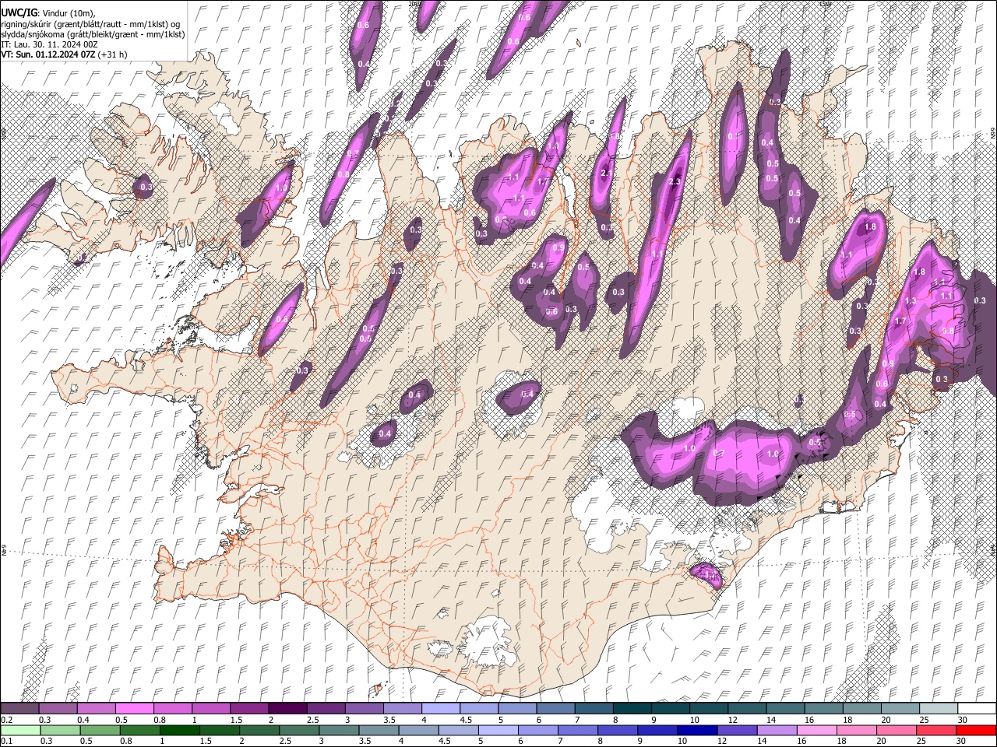Click the 'rigning/skúrir' legend description line
997x747 pixels.
pos(90,24)
